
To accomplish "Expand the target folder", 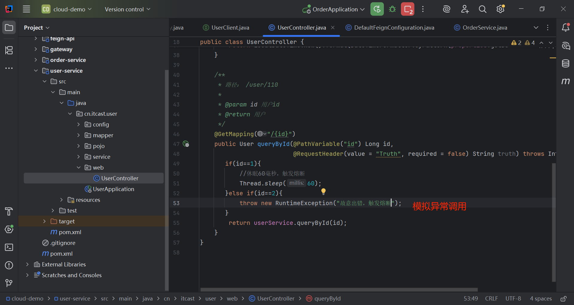I will pos(44,221).
